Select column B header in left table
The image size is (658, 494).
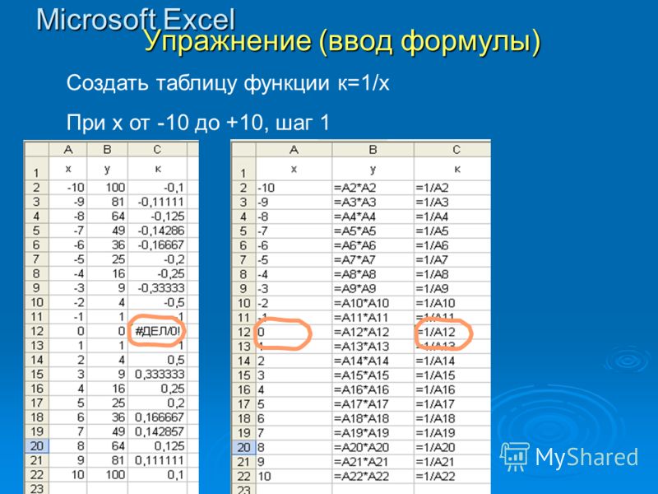coord(107,150)
